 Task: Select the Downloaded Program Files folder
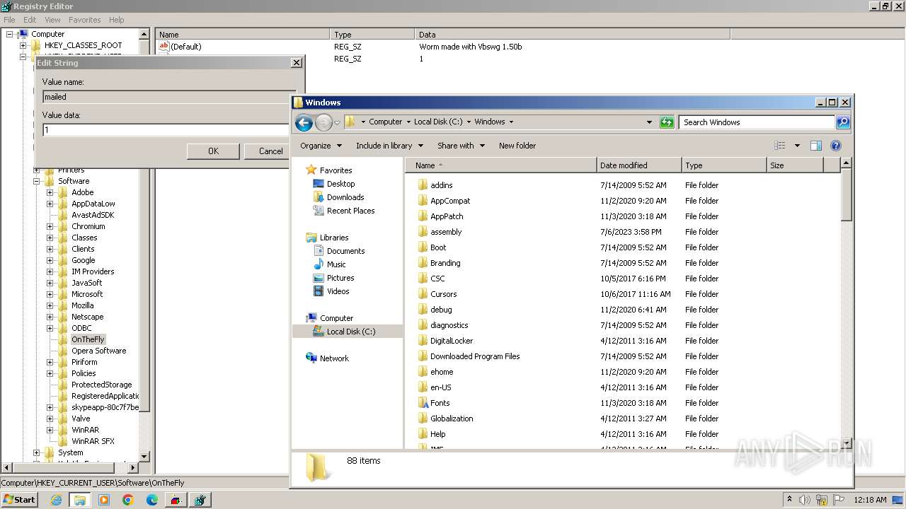[x=475, y=356]
